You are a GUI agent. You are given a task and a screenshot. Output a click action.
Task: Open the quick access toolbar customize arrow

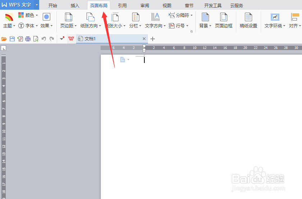pos(62,39)
